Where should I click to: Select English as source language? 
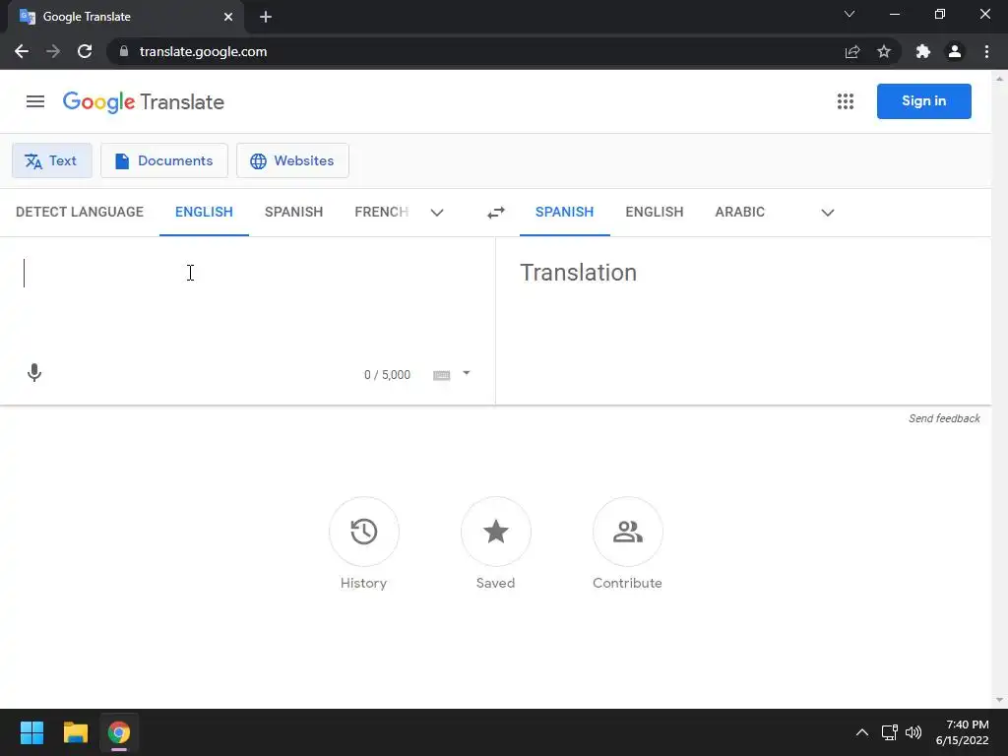[204, 213]
